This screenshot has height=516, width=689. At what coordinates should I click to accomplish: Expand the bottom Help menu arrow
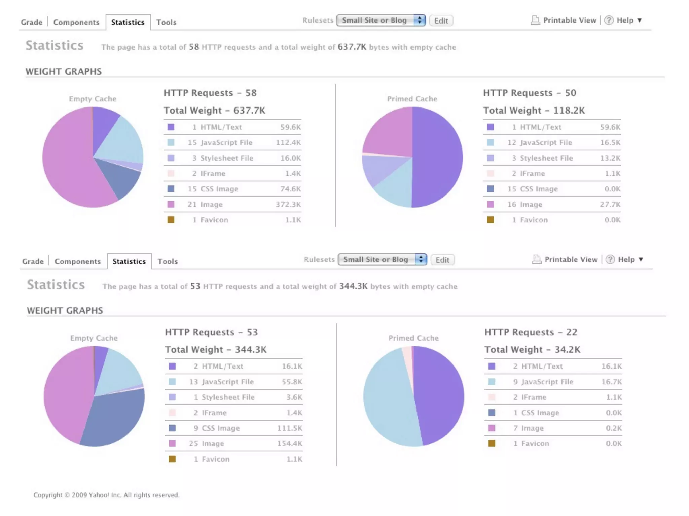[641, 260]
